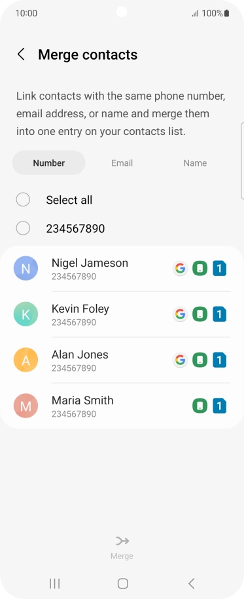Switch to the Email tab
244x599 pixels.
click(122, 163)
